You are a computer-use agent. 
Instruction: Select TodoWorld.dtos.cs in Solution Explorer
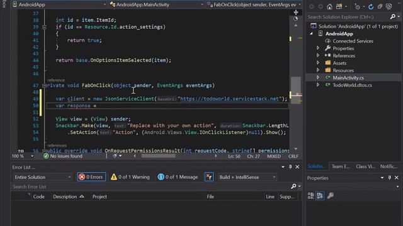[x=352, y=85]
